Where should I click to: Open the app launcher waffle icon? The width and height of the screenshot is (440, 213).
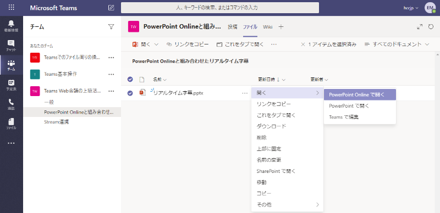pos(11,8)
